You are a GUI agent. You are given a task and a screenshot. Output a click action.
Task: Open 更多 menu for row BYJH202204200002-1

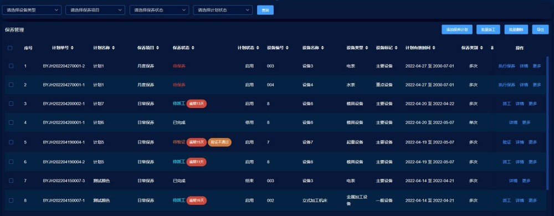pos(533,104)
